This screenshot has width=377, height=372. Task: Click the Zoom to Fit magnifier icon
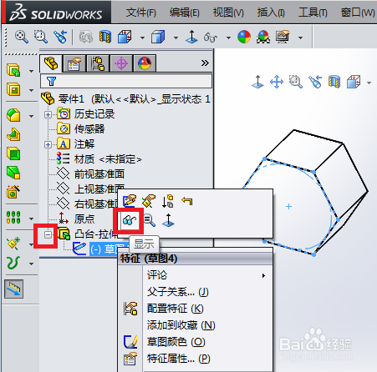point(22,37)
